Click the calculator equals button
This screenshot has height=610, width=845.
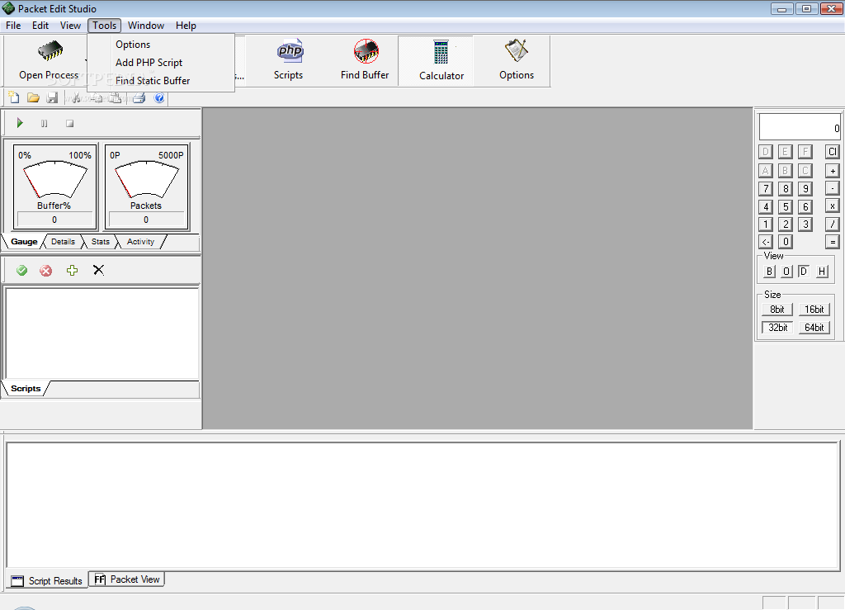(x=832, y=241)
